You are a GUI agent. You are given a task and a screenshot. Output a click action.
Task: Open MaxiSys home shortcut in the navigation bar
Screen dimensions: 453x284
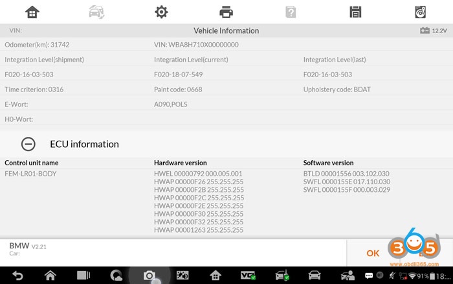coord(215,276)
